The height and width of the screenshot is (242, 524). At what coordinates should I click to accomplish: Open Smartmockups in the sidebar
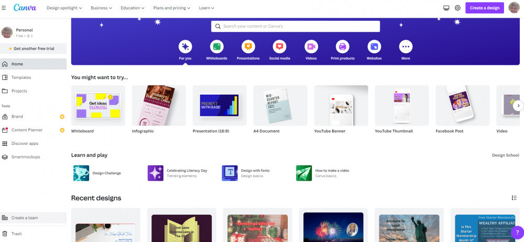click(34, 157)
